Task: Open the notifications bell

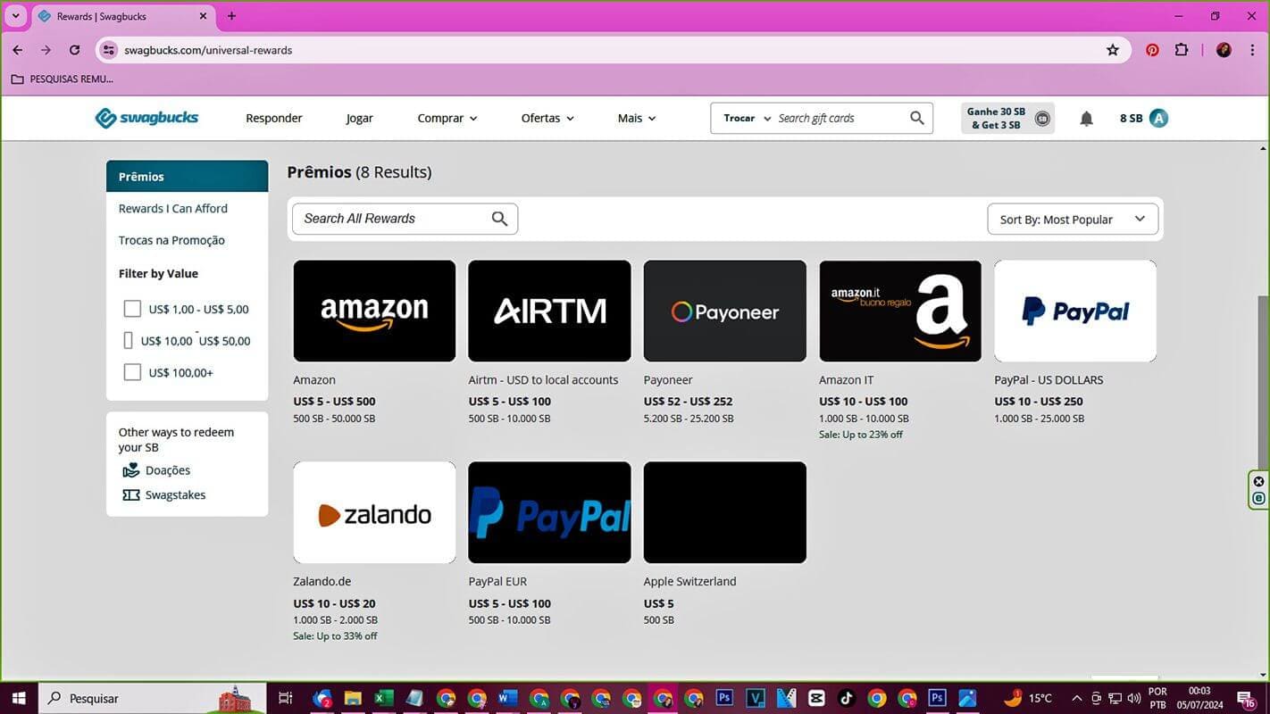Action: 1086,118
